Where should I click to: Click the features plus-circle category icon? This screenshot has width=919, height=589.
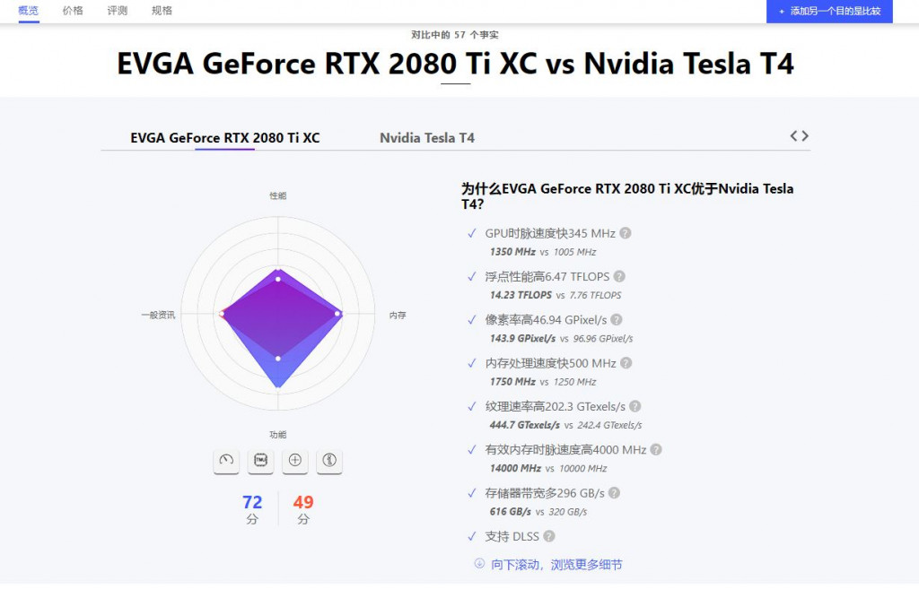coord(294,460)
